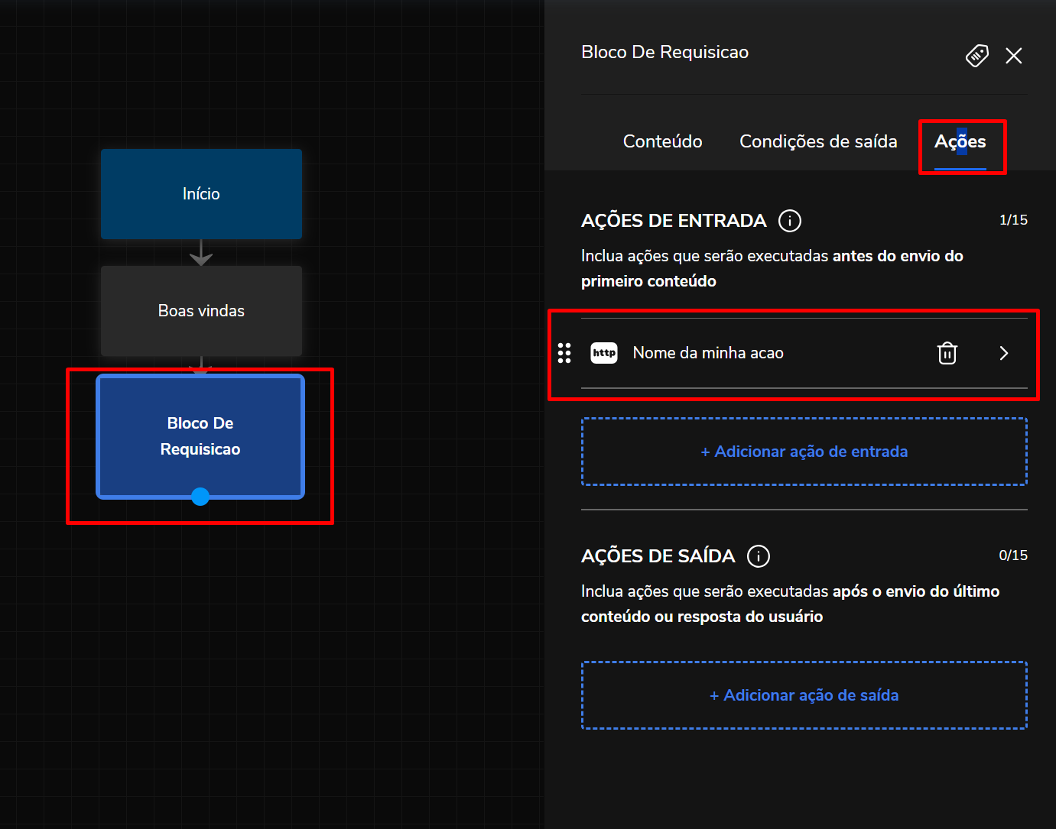Click the Nome da minha acao label

pyautogui.click(x=707, y=353)
